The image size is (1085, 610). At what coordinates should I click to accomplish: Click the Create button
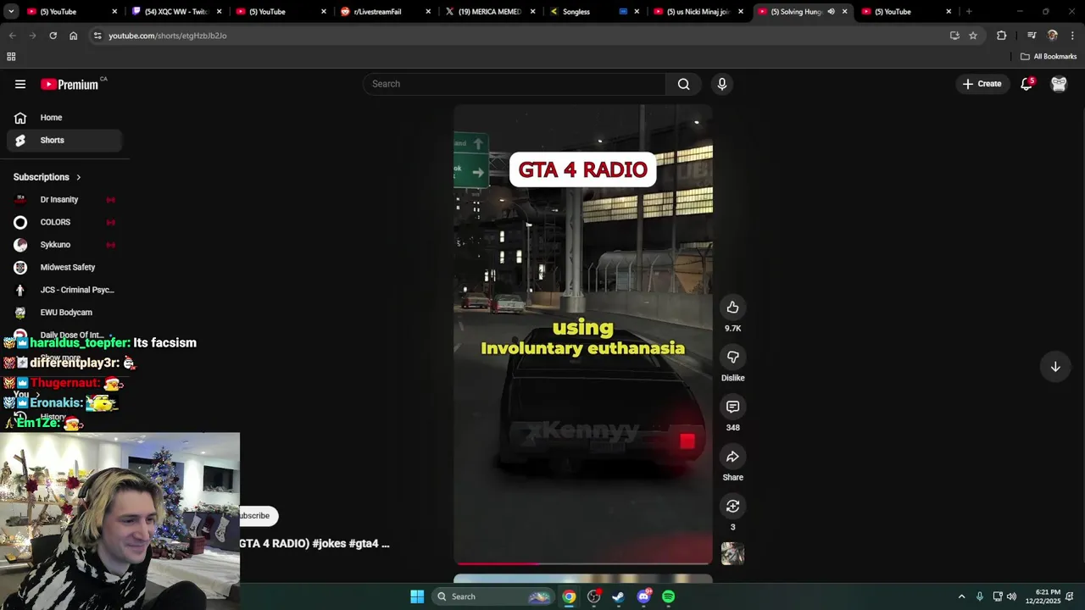pyautogui.click(x=982, y=84)
